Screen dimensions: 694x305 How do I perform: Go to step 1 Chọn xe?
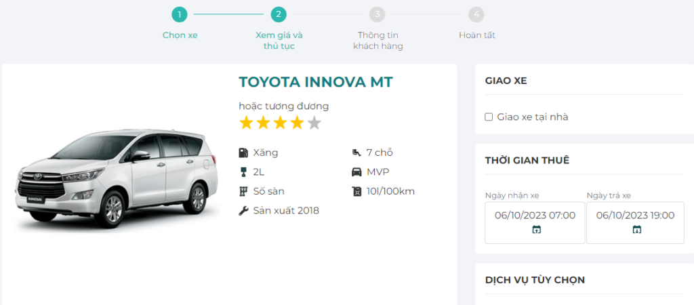[180, 14]
